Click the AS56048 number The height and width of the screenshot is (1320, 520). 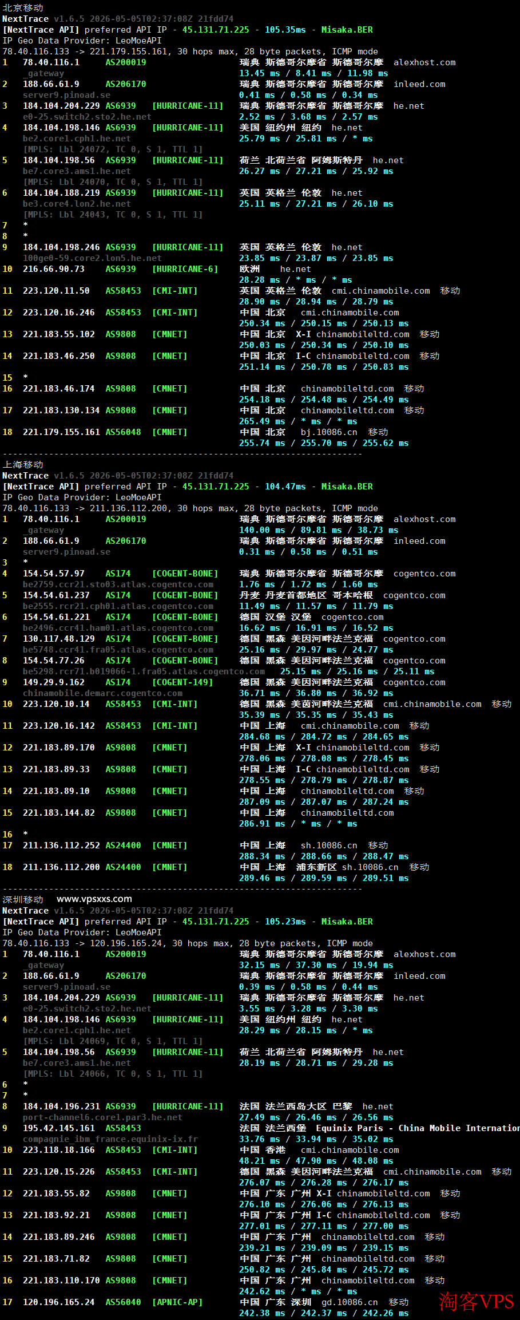[x=123, y=432]
